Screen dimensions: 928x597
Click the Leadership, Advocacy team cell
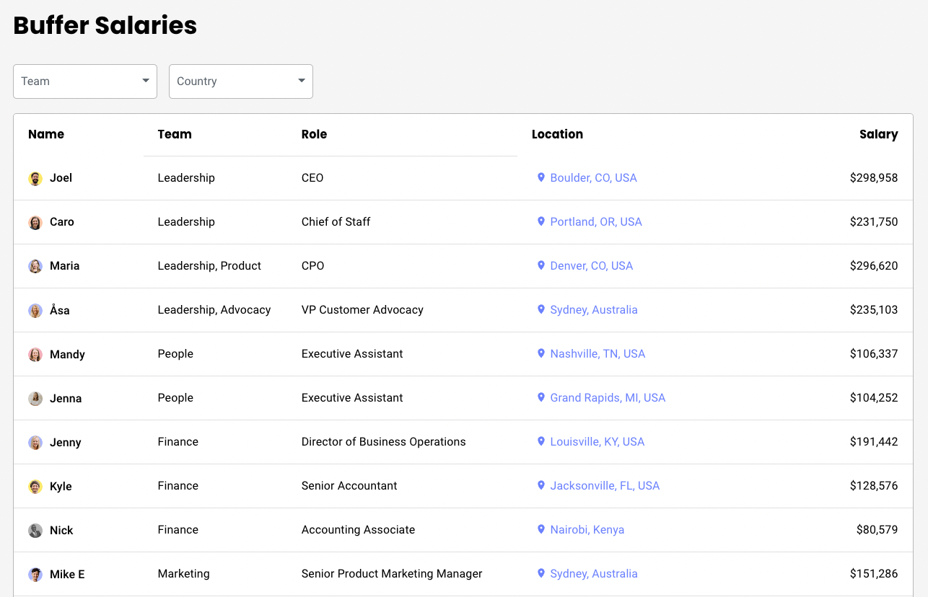[x=214, y=309]
